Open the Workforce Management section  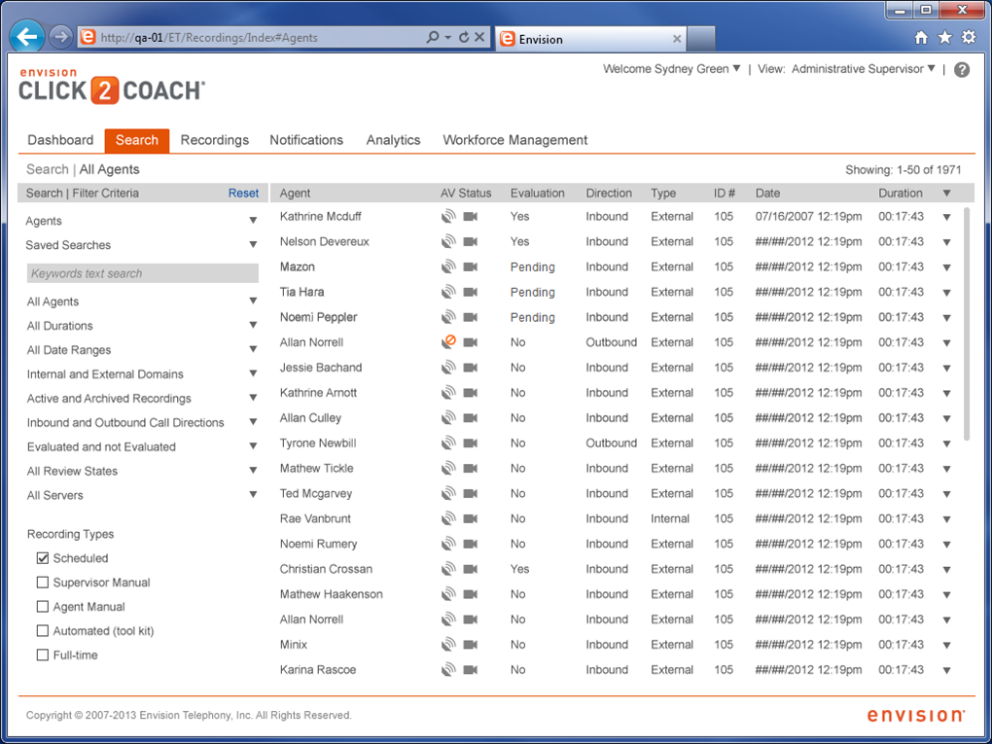[514, 140]
